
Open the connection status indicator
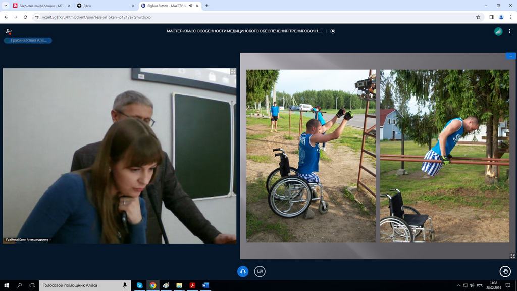(498, 31)
